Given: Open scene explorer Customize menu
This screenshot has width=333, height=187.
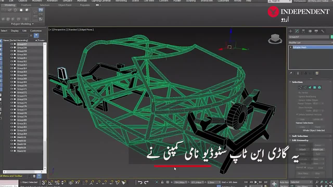Looking at the screenshot, I should coord(36,31).
